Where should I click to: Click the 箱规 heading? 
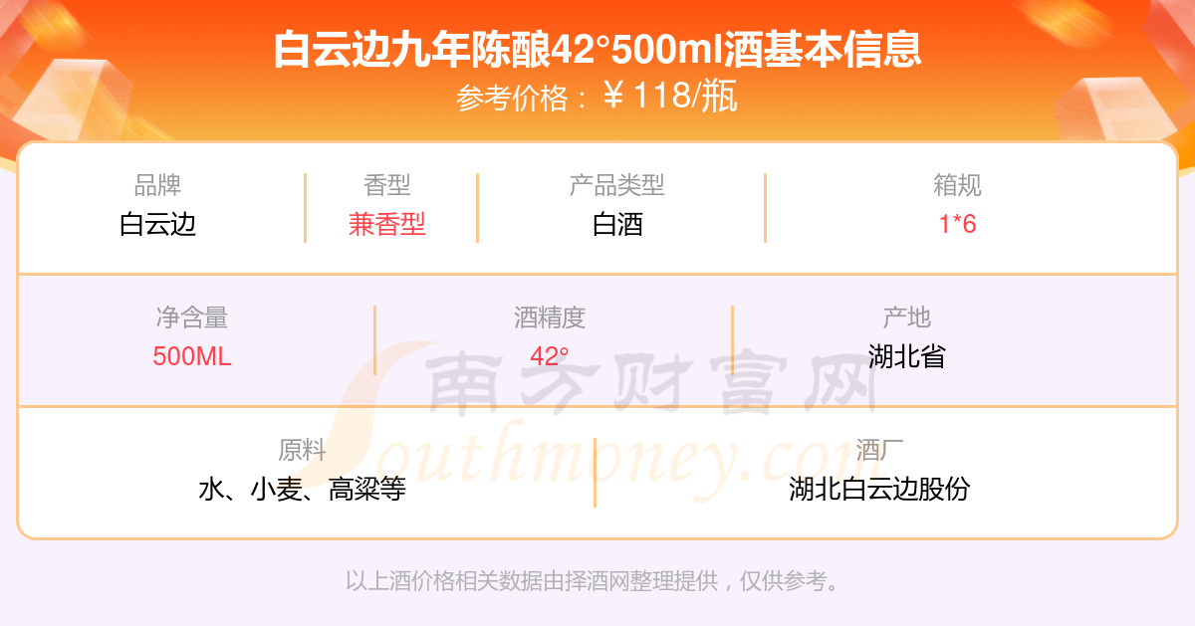(x=958, y=185)
